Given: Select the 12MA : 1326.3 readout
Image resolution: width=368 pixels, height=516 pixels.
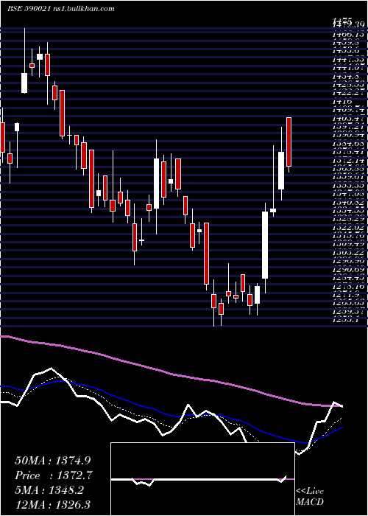Looking at the screenshot, I should (x=52, y=505).
